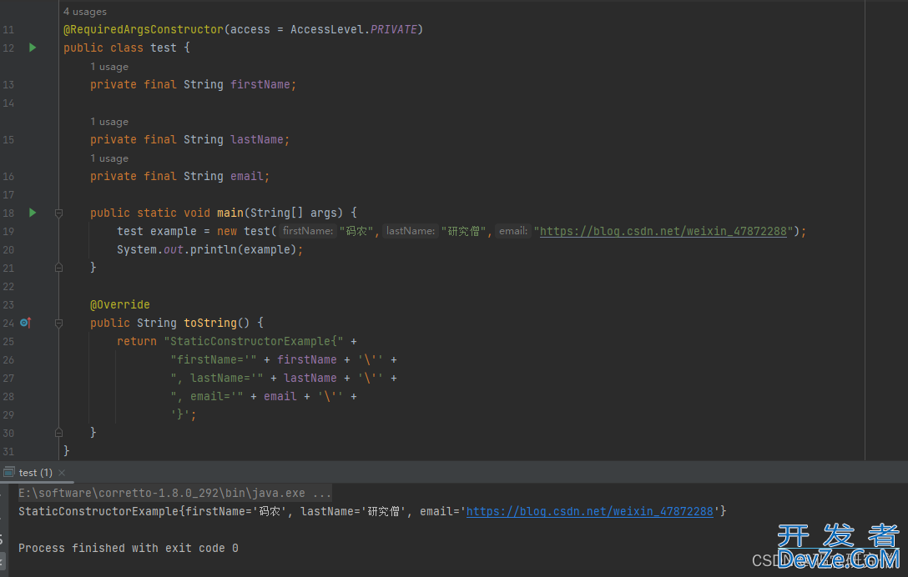
Task: Click the test (1) tab application icon
Action: pyautogui.click(x=8, y=472)
